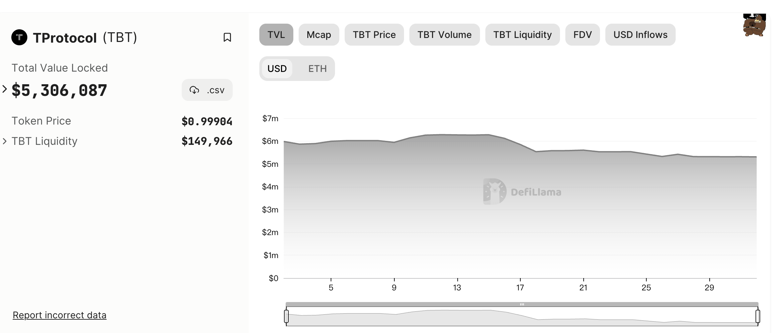
Task: Enable the TBT Price chart metric
Action: click(374, 35)
